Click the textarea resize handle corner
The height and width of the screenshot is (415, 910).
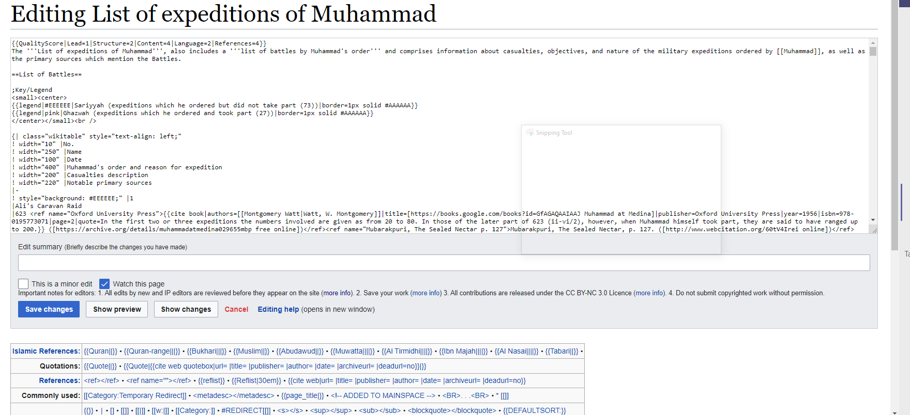point(874,230)
